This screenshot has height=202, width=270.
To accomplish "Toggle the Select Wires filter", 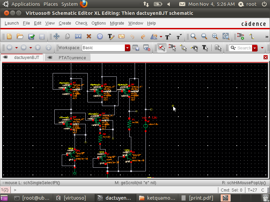I will (x=183, y=48).
